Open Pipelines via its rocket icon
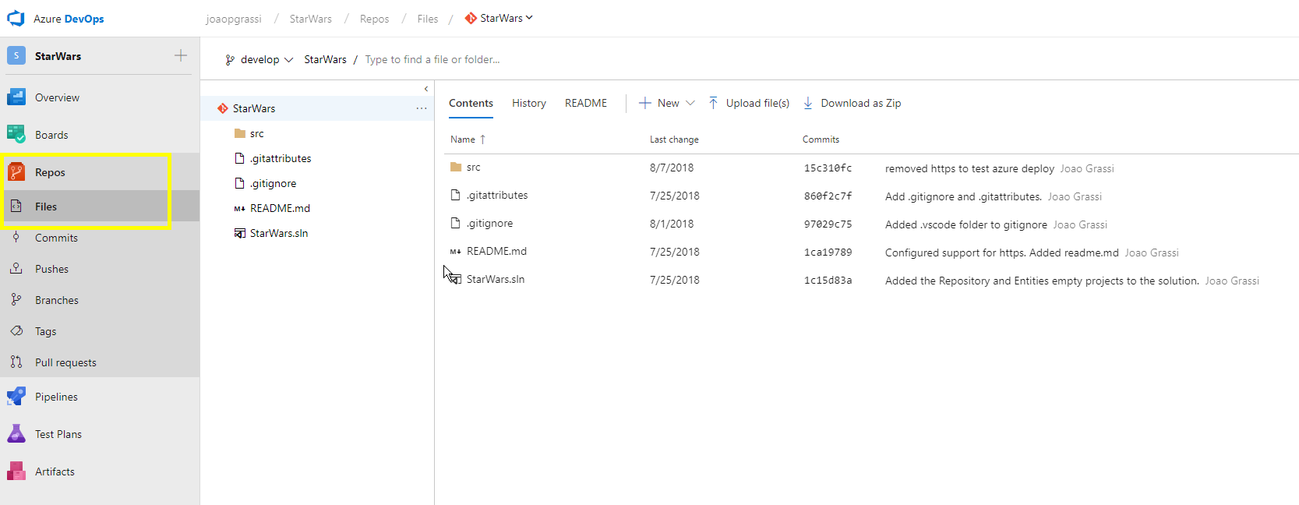 16,397
